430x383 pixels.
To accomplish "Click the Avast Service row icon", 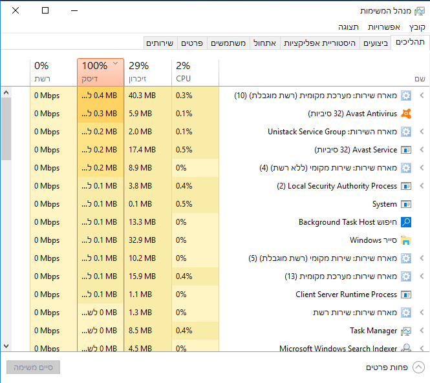I will click(406, 150).
